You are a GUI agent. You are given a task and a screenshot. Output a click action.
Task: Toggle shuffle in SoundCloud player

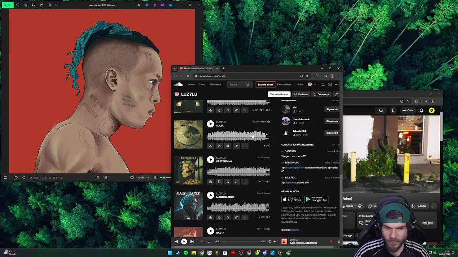(x=202, y=242)
